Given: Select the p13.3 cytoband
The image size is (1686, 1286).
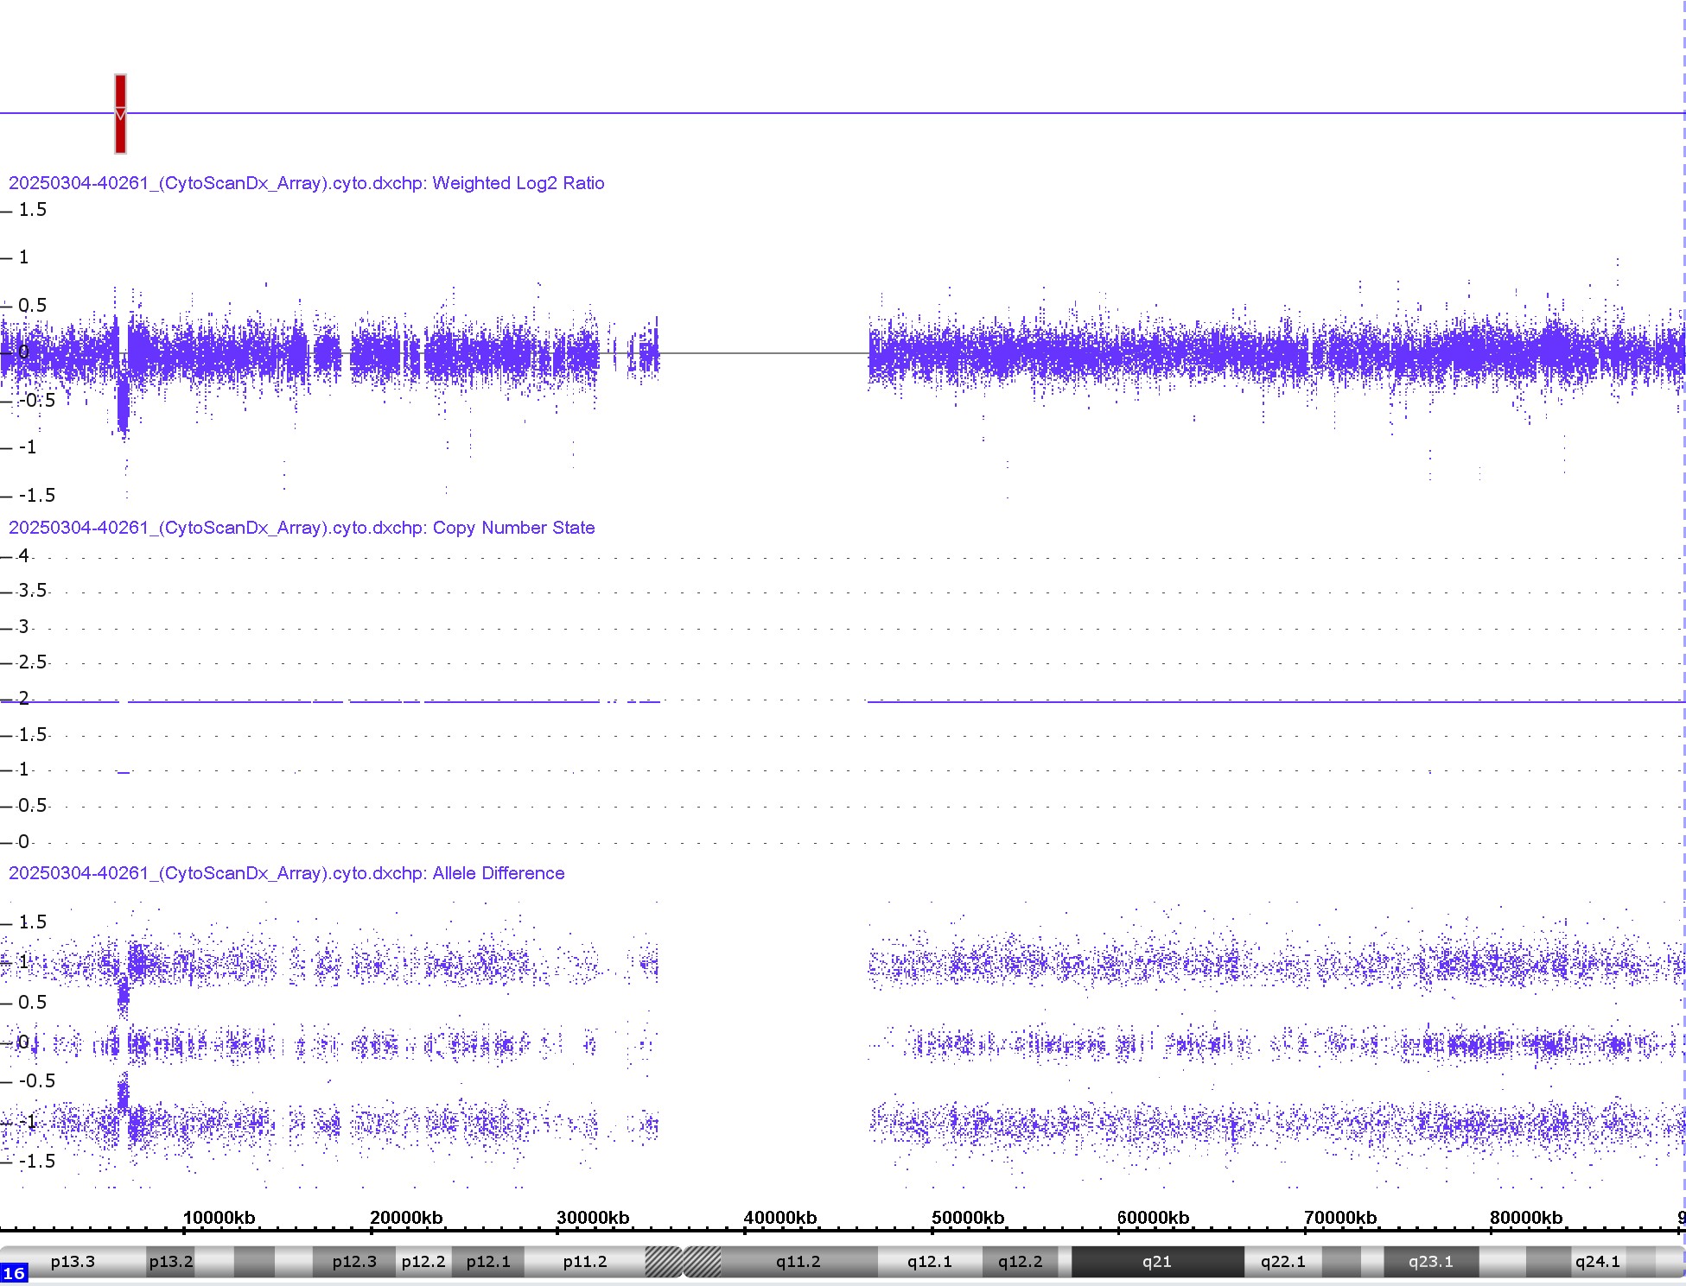Looking at the screenshot, I should [x=73, y=1262].
